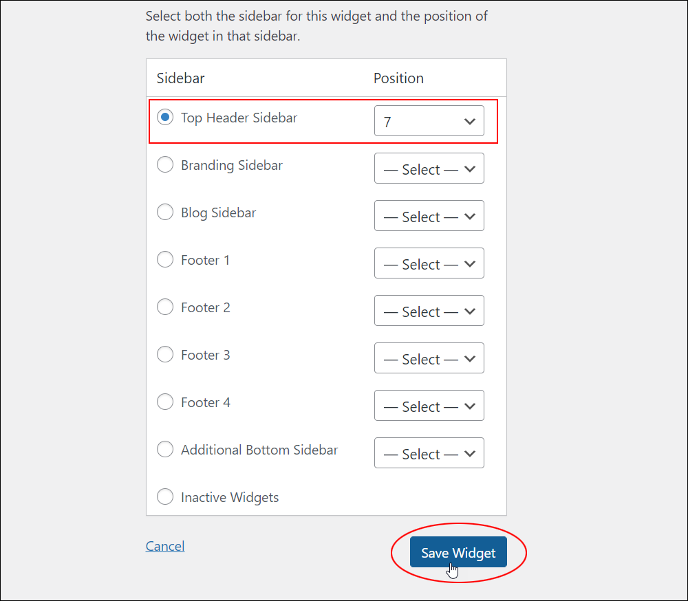Select the Footer 2 radio option

point(165,307)
